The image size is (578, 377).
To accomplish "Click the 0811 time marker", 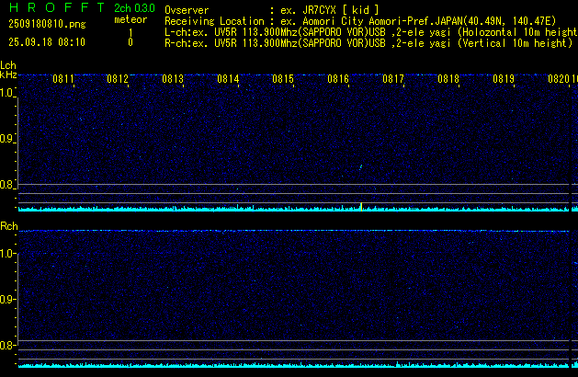I will pos(63,79).
